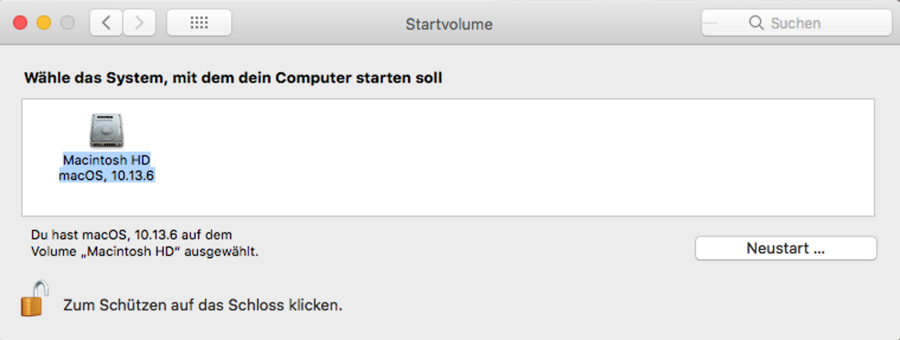Click the "Wähle das System" heading
The image size is (900, 340).
click(233, 78)
